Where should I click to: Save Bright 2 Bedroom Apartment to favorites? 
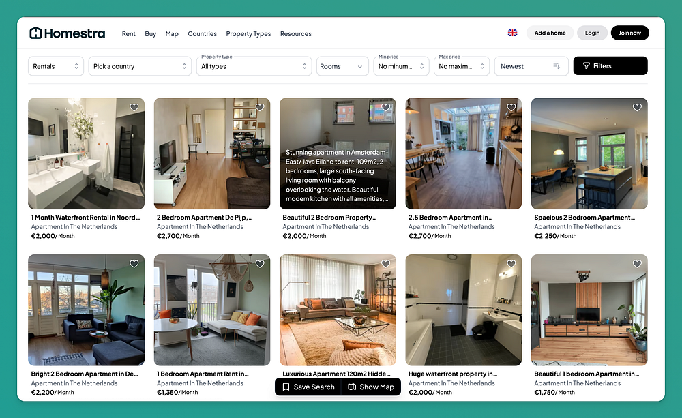[x=134, y=264]
